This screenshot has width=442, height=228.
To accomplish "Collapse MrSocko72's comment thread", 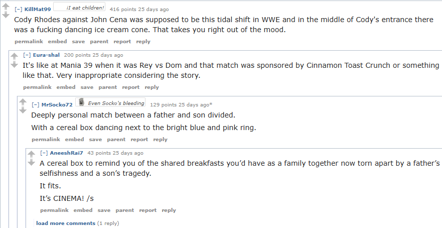I will coord(36,105).
